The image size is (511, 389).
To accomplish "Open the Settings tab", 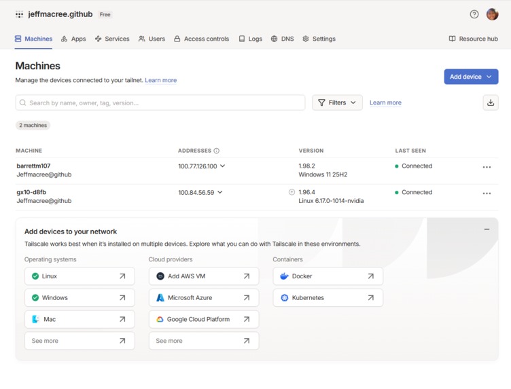I will tap(319, 39).
